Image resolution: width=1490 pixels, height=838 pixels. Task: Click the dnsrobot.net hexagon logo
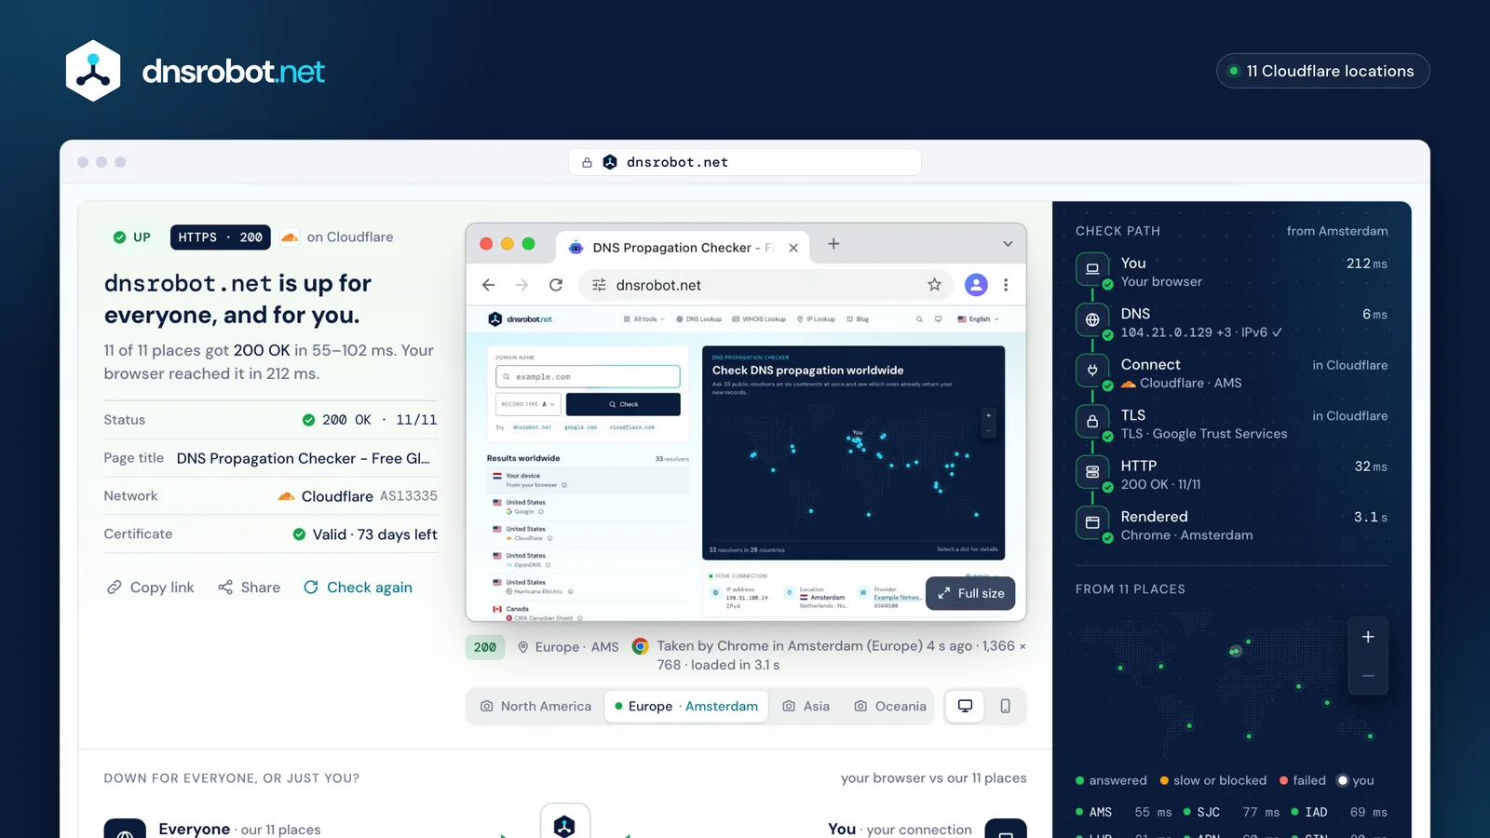click(93, 71)
